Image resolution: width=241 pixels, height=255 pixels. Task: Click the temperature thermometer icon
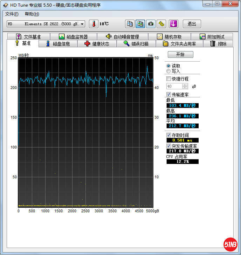coord(94,24)
